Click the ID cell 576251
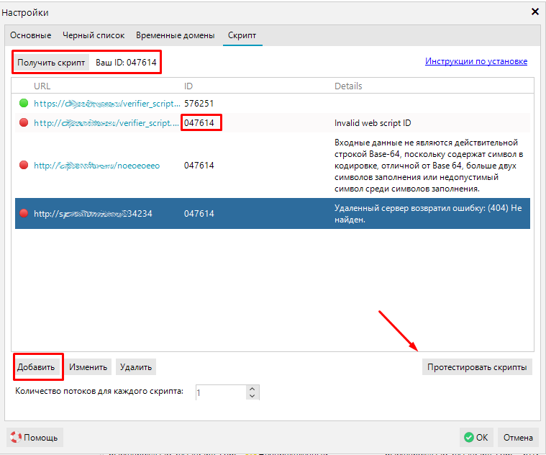Viewport: 546px width, 455px height. [199, 104]
